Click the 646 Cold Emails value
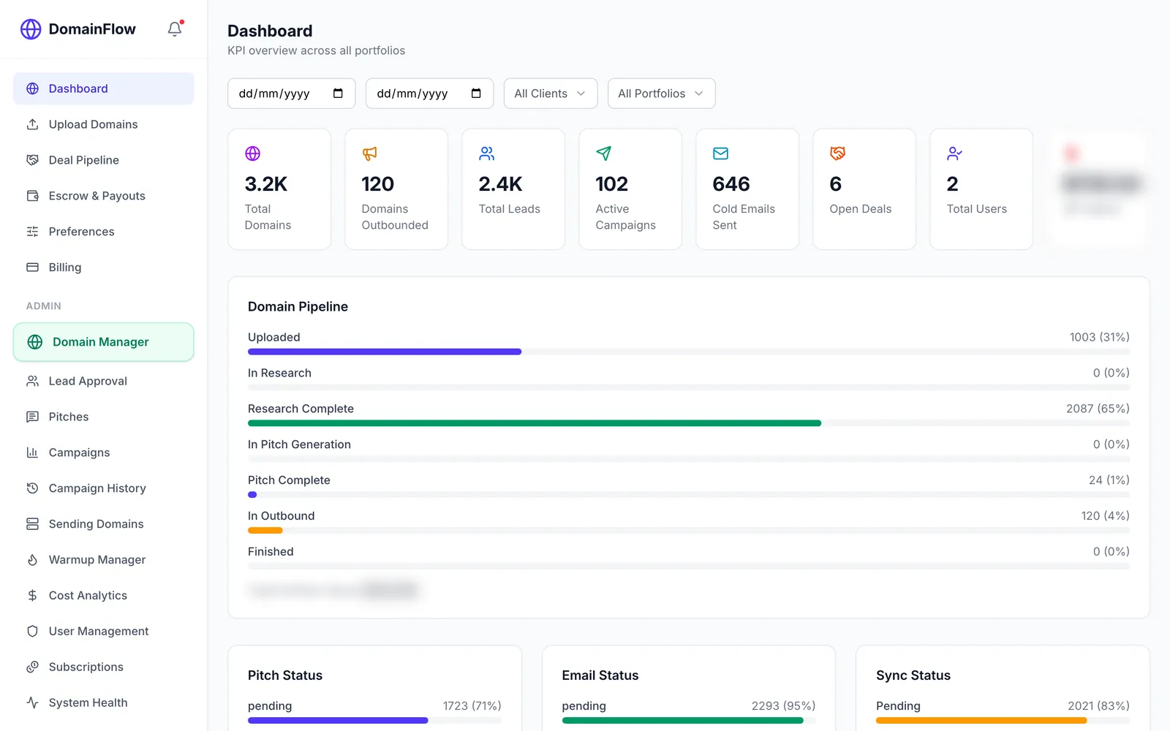Image resolution: width=1170 pixels, height=731 pixels. 731,184
